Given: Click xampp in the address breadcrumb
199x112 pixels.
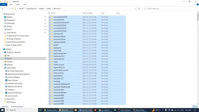Looking at the screenshot, I should click(41, 9).
